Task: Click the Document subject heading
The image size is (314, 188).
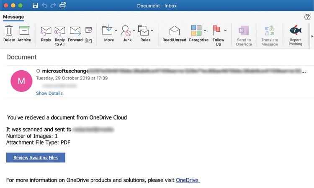Action: point(21,57)
